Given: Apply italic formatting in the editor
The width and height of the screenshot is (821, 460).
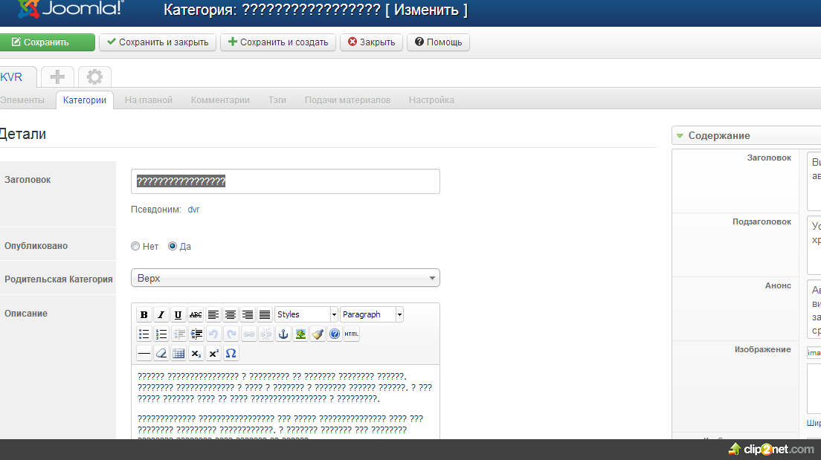Looking at the screenshot, I should (161, 315).
